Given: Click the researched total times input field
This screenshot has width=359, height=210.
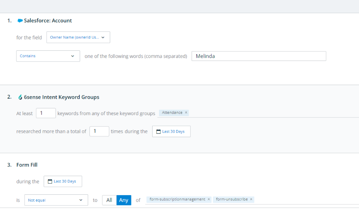Looking at the screenshot, I should [x=99, y=131].
